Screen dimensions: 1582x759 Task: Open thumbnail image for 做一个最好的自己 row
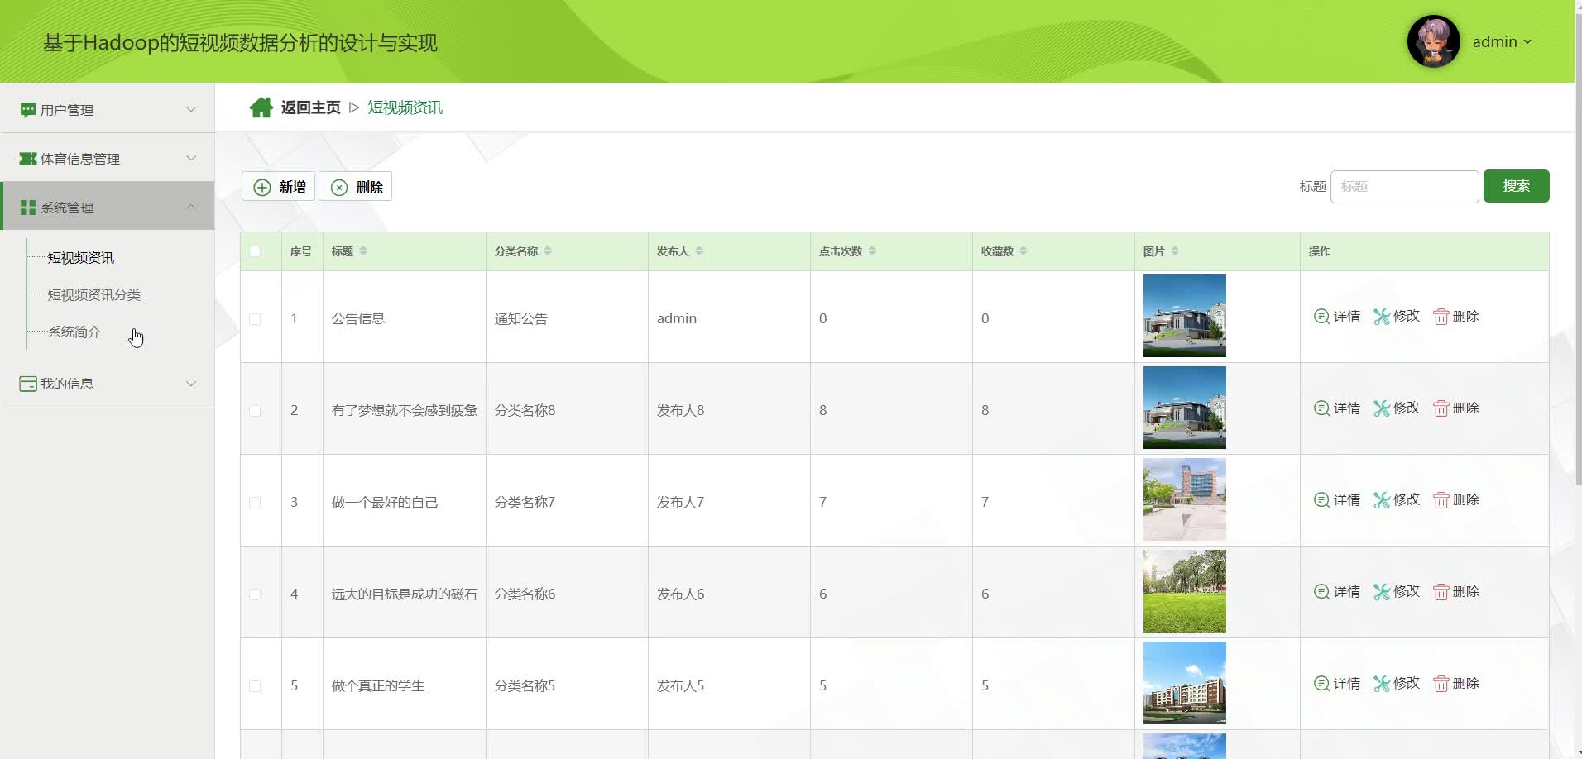pos(1184,499)
